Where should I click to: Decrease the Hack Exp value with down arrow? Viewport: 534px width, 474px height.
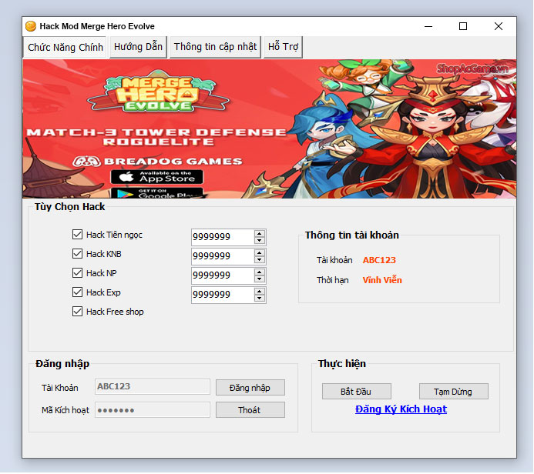tap(260, 299)
